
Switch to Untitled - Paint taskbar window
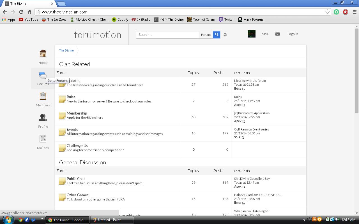pos(112,220)
